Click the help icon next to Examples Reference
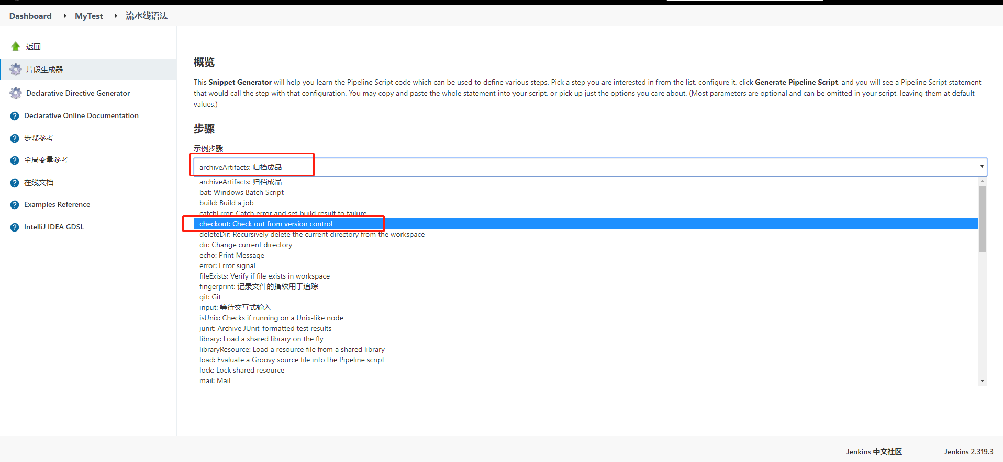Screen dimensions: 1003x462 coord(15,205)
